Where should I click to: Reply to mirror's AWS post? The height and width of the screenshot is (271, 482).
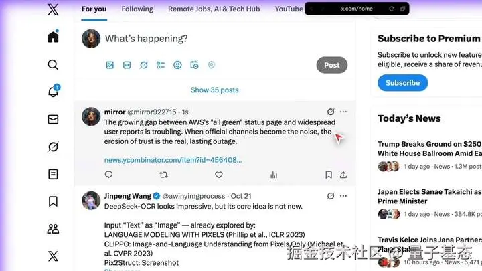(108, 175)
